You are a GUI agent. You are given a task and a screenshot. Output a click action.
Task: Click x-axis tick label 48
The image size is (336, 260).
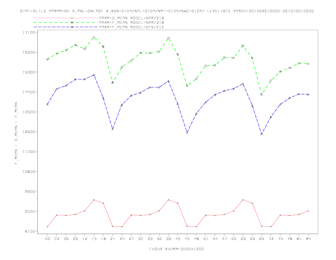coord(196,239)
